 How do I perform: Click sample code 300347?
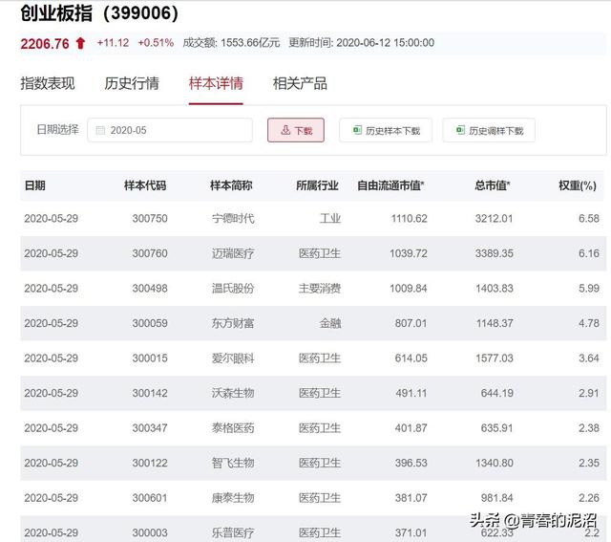(x=150, y=428)
